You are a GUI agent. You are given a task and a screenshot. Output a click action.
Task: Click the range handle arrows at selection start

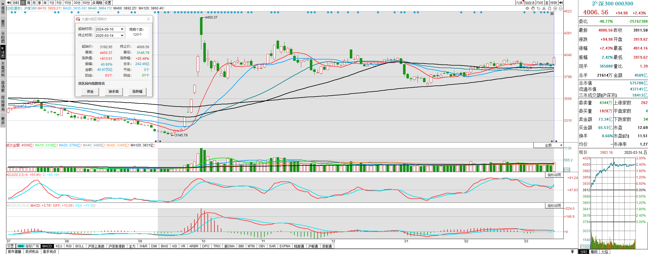[158, 141]
